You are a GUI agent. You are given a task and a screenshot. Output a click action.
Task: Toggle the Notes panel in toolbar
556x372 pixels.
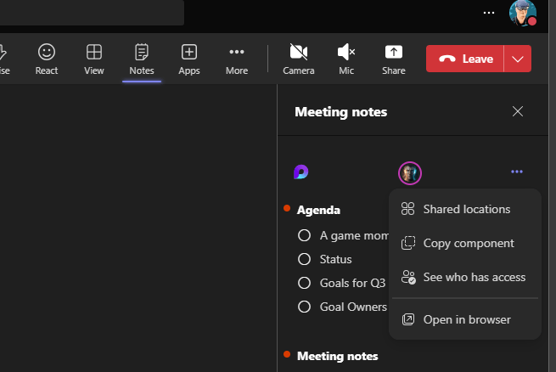(142, 59)
